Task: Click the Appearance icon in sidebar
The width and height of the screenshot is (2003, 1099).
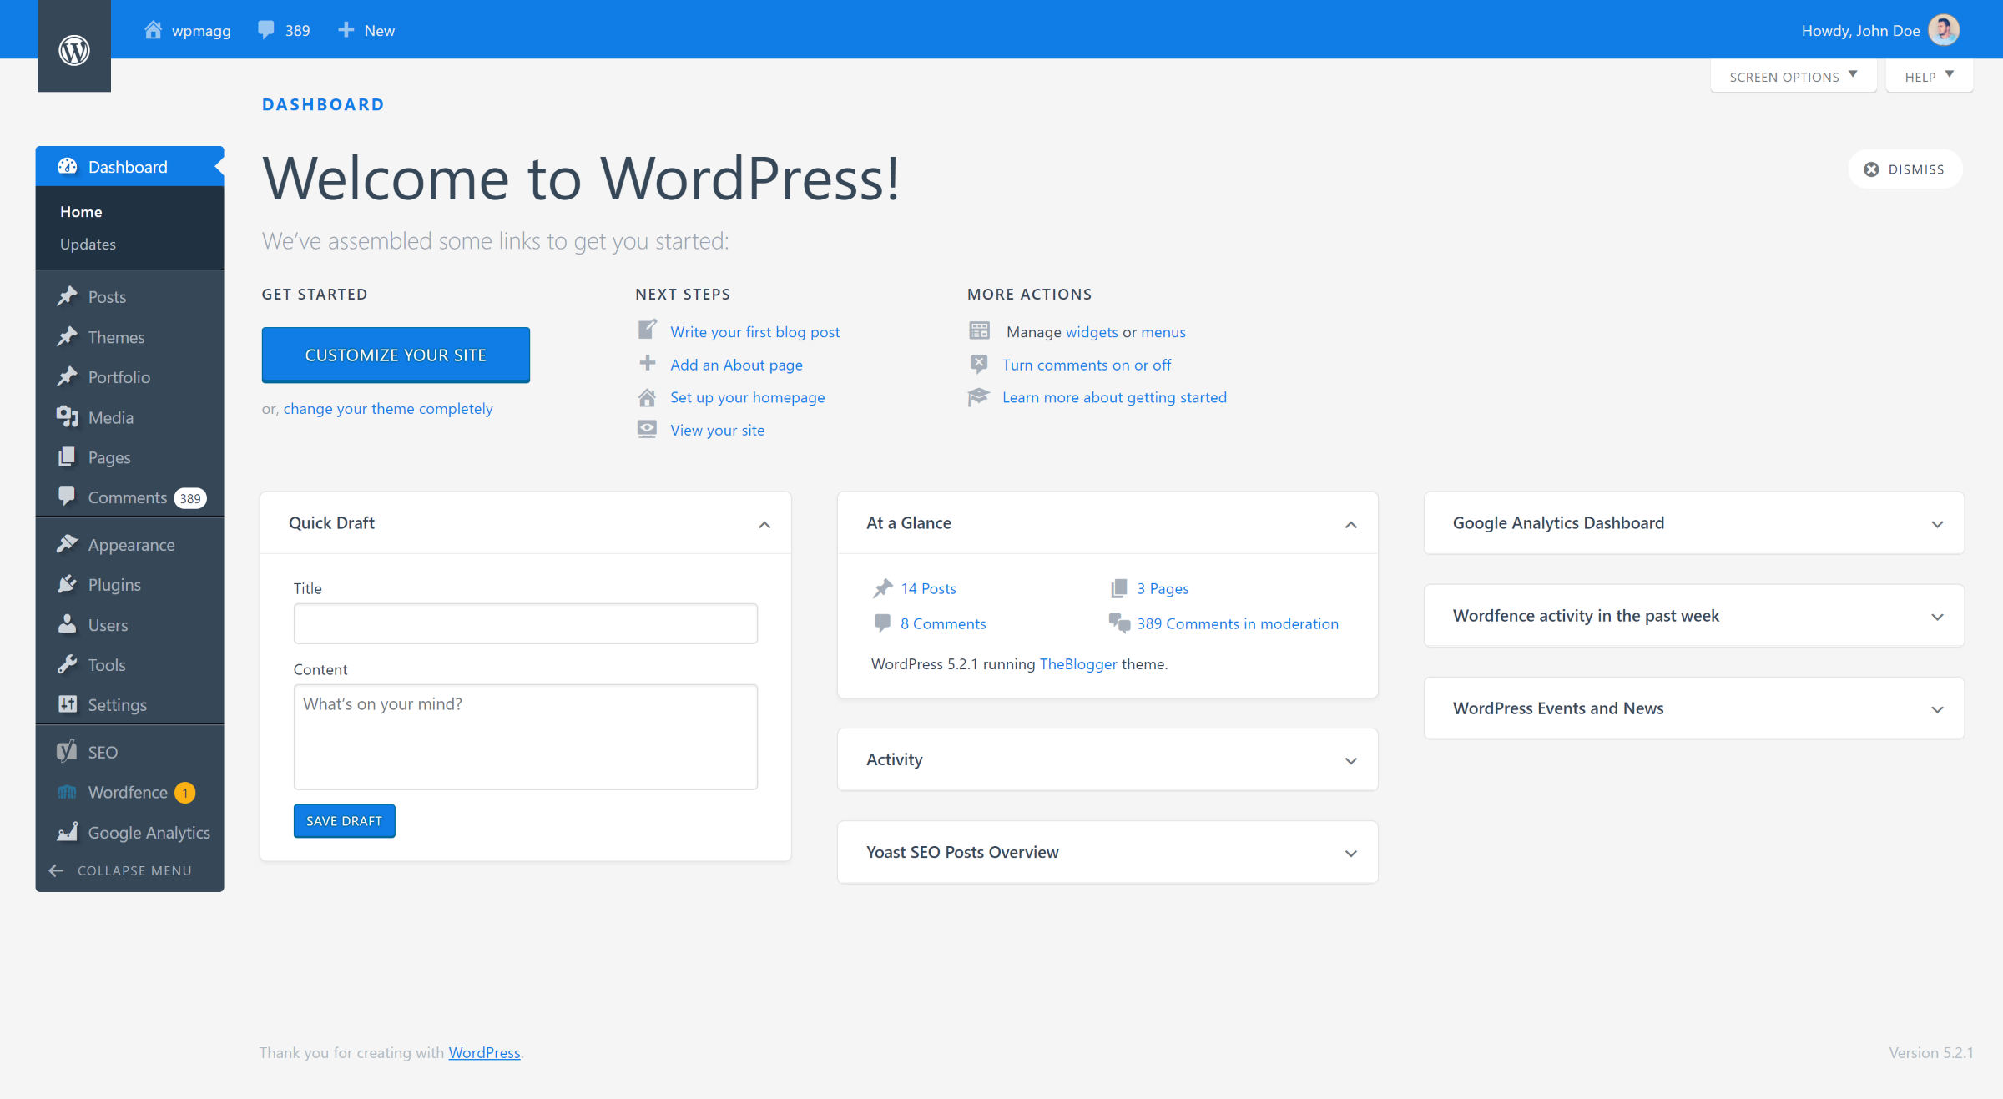Action: tap(65, 544)
